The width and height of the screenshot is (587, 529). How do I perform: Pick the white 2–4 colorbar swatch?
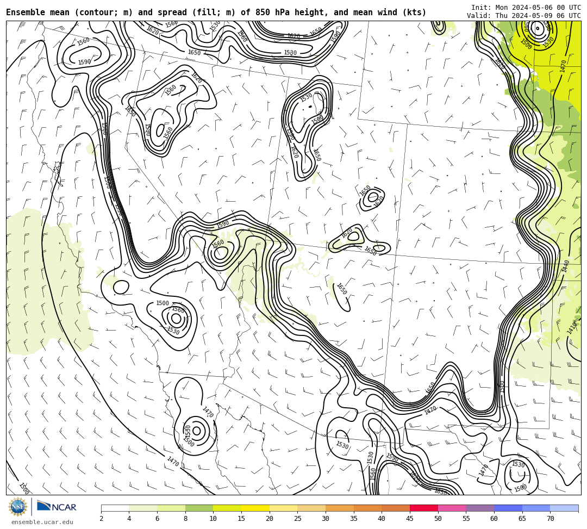pyautogui.click(x=115, y=508)
